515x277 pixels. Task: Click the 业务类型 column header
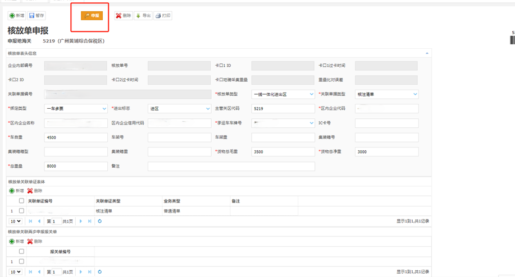(197, 201)
